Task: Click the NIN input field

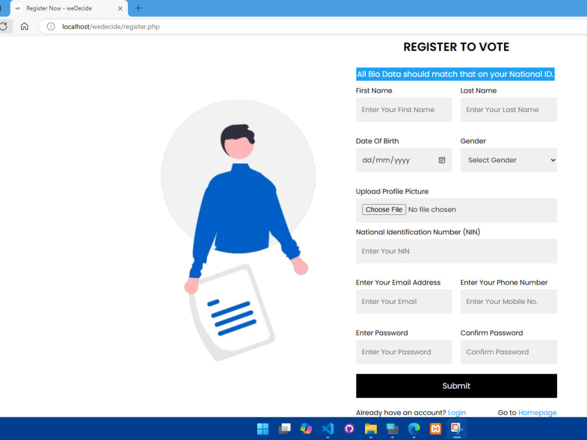Action: 456,251
